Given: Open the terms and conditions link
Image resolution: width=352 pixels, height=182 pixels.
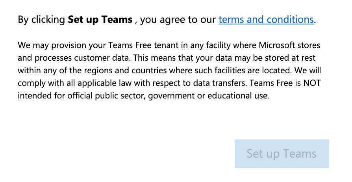Looking at the screenshot, I should click(x=266, y=19).
